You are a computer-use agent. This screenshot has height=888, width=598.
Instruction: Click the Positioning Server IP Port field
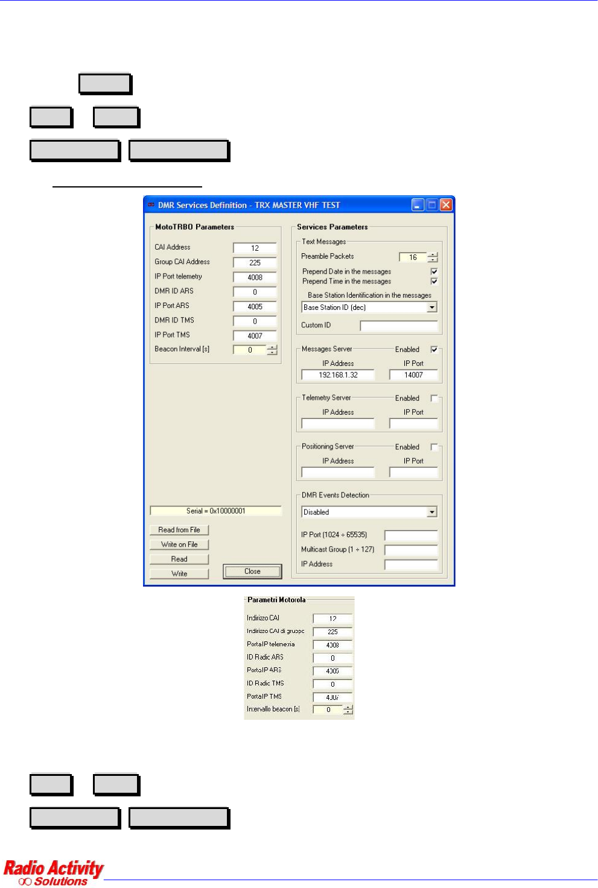coord(413,473)
